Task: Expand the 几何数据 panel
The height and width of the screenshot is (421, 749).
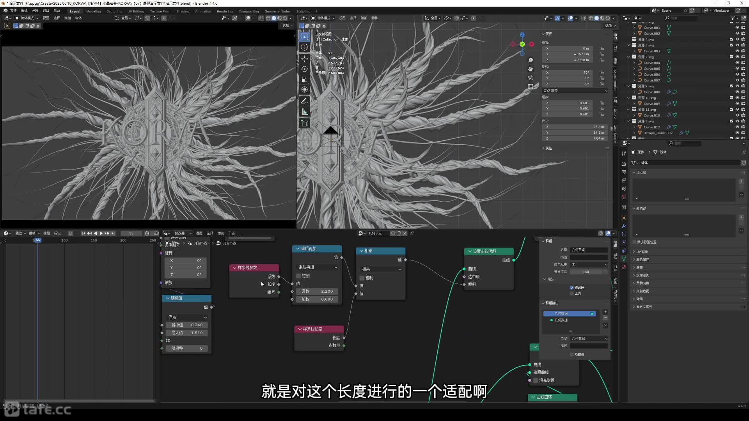Action: 643,291
